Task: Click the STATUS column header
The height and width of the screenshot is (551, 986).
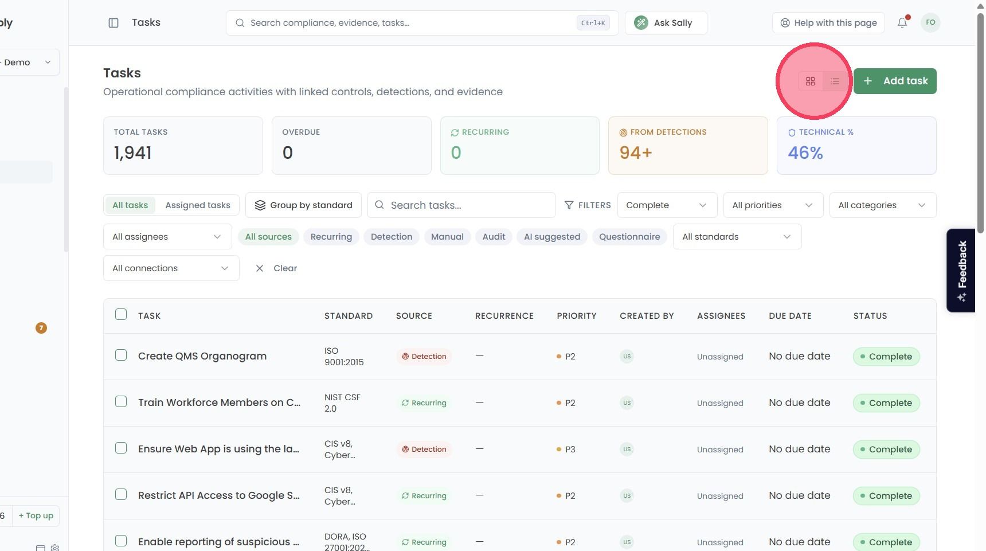Action: (870, 316)
